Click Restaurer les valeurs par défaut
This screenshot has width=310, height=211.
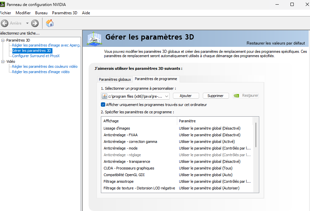point(275,43)
